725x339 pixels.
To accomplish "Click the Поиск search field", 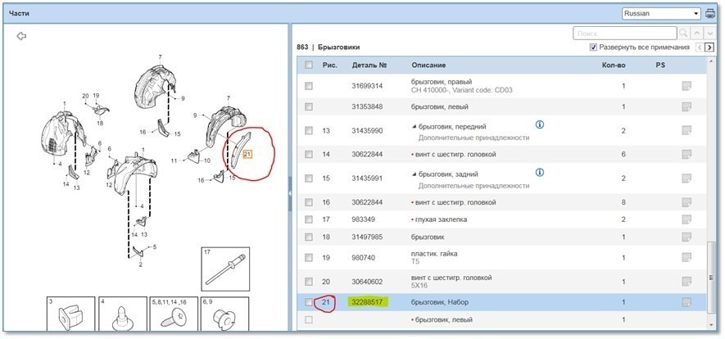I will [x=625, y=34].
